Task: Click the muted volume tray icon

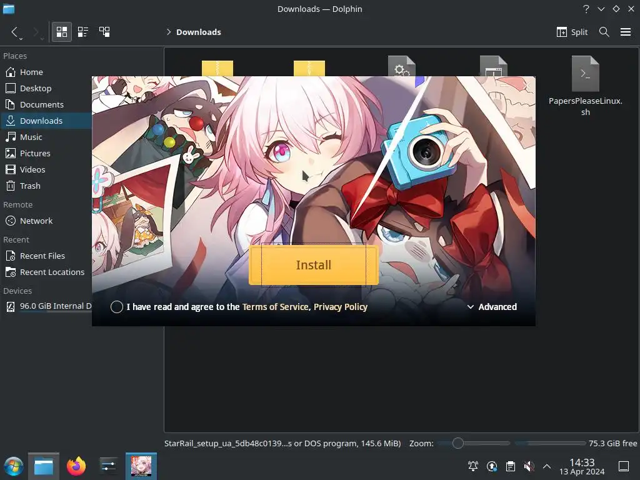Action: (529, 466)
